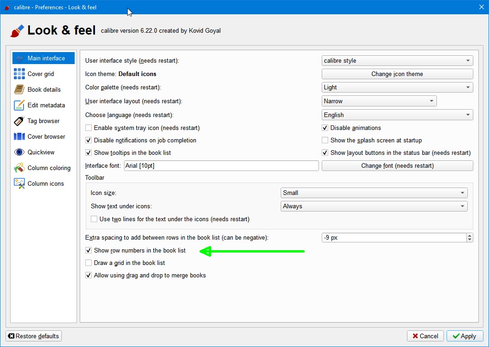Image resolution: width=489 pixels, height=347 pixels.
Task: Click the calibre icon in title bar
Action: pyautogui.click(x=7, y=7)
